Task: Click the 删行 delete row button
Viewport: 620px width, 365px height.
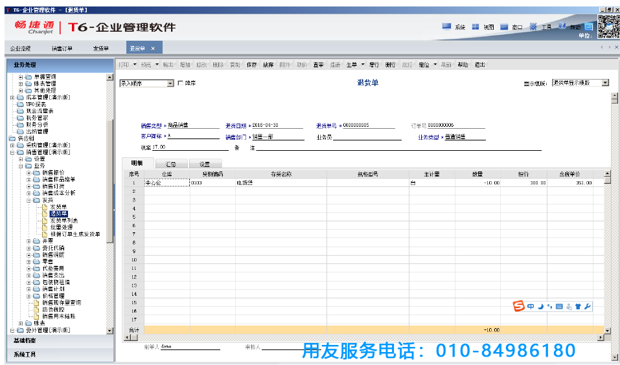Action: (x=390, y=64)
